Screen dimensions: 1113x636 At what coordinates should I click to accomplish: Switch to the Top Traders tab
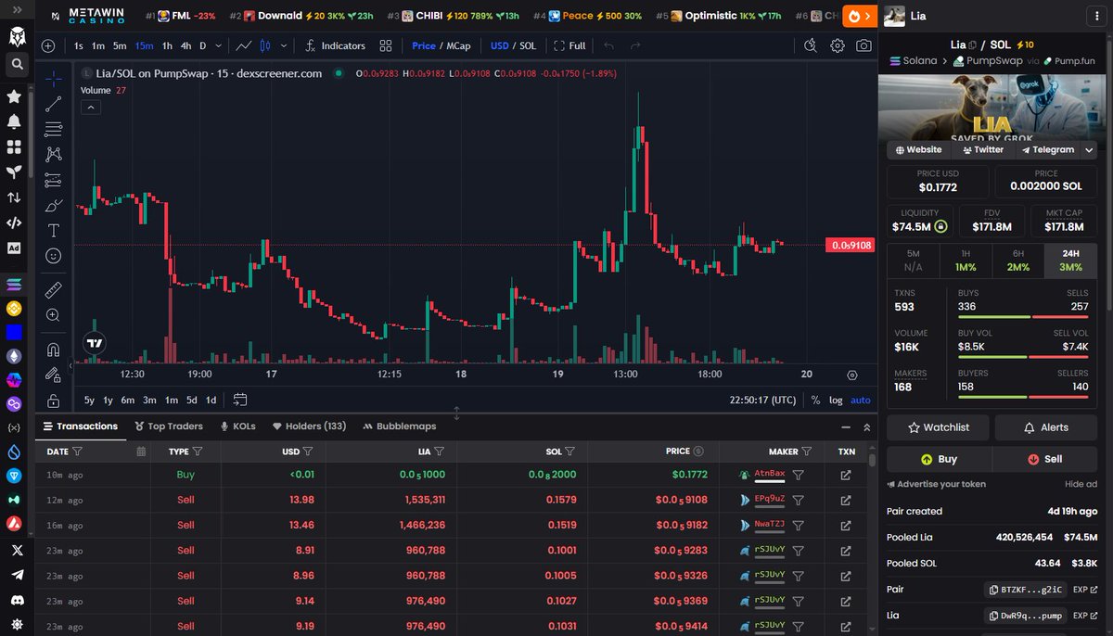tap(169, 426)
